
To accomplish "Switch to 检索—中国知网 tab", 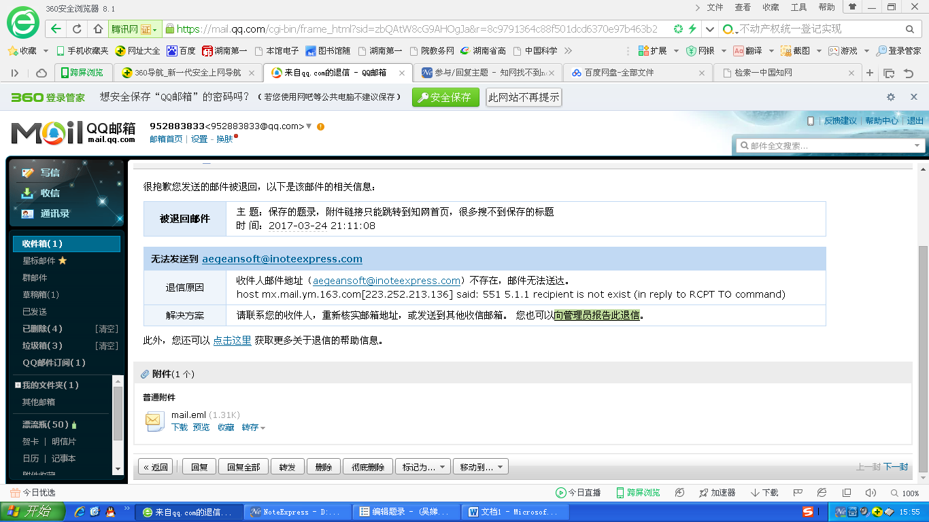I will pos(787,73).
